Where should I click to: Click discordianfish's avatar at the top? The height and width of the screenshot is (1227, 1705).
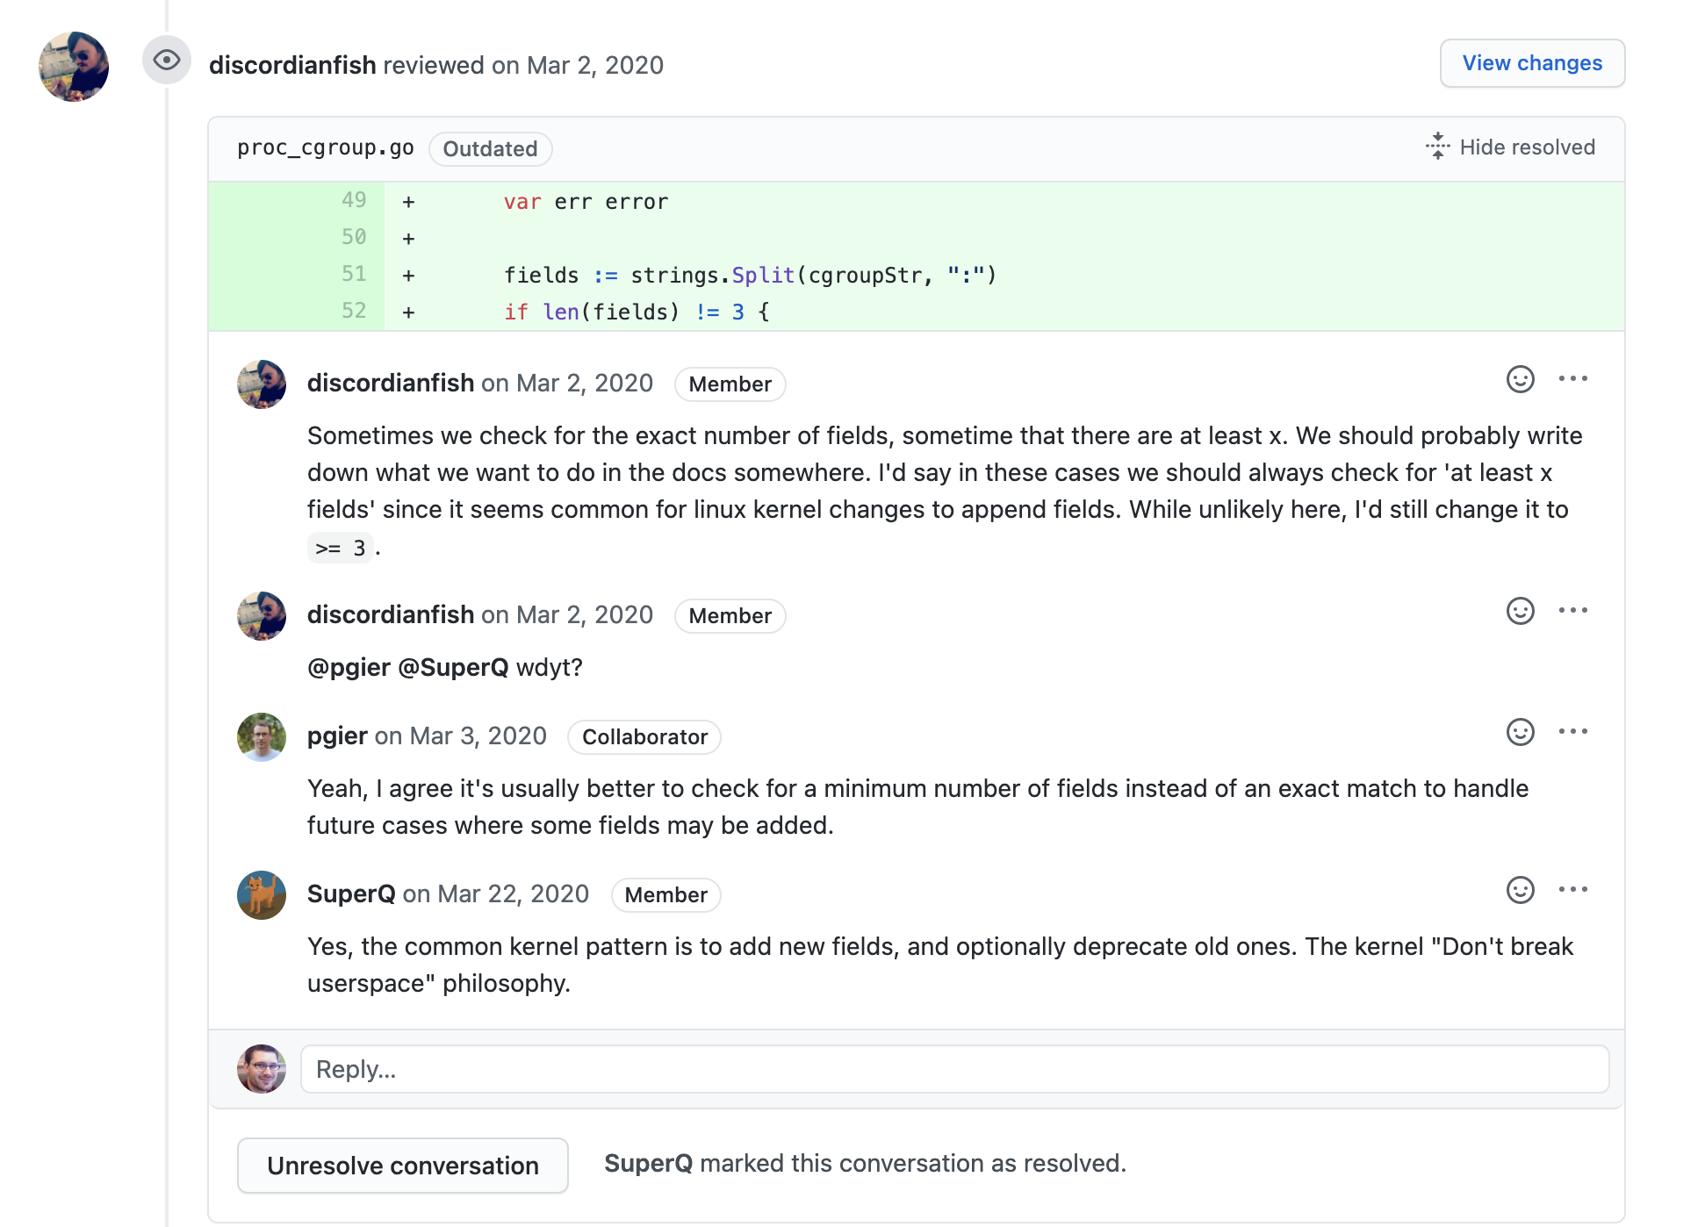(x=73, y=66)
